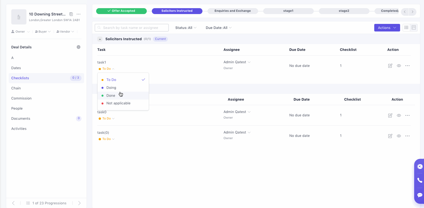424x208 pixels.
Task: Click the copy address icon beside property title
Action: point(71,14)
